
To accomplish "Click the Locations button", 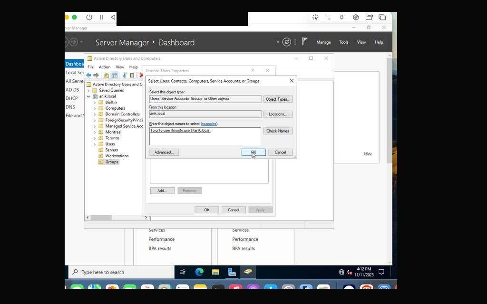I will point(278,114).
